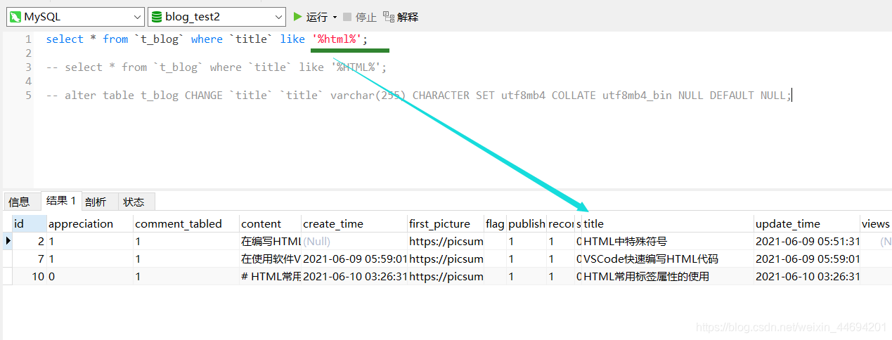
Task: Click the create_time column header
Action: [x=354, y=223]
